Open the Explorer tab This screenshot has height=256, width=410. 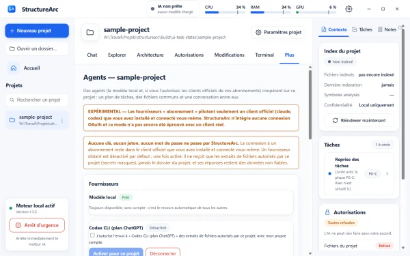point(117,55)
